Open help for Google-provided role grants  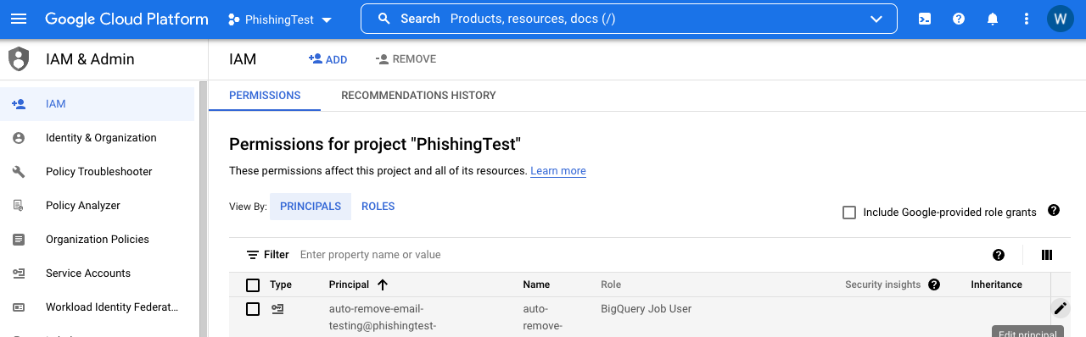[1054, 211]
